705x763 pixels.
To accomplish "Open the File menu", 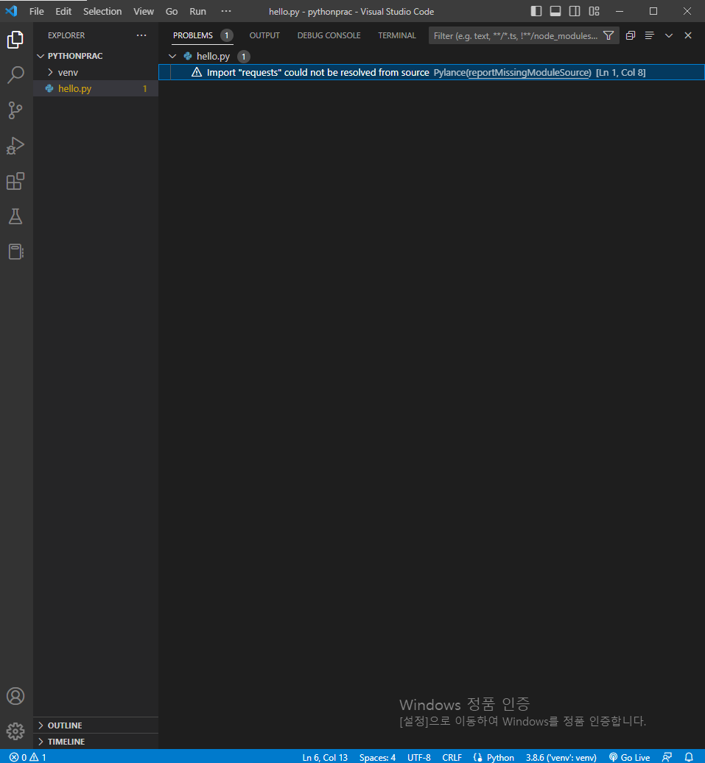I will (37, 11).
